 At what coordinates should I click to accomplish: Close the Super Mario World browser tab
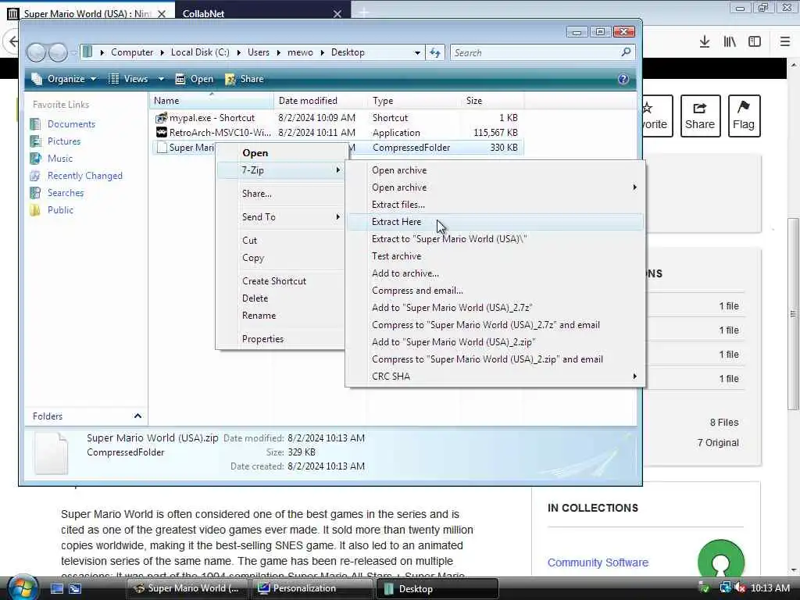click(162, 14)
